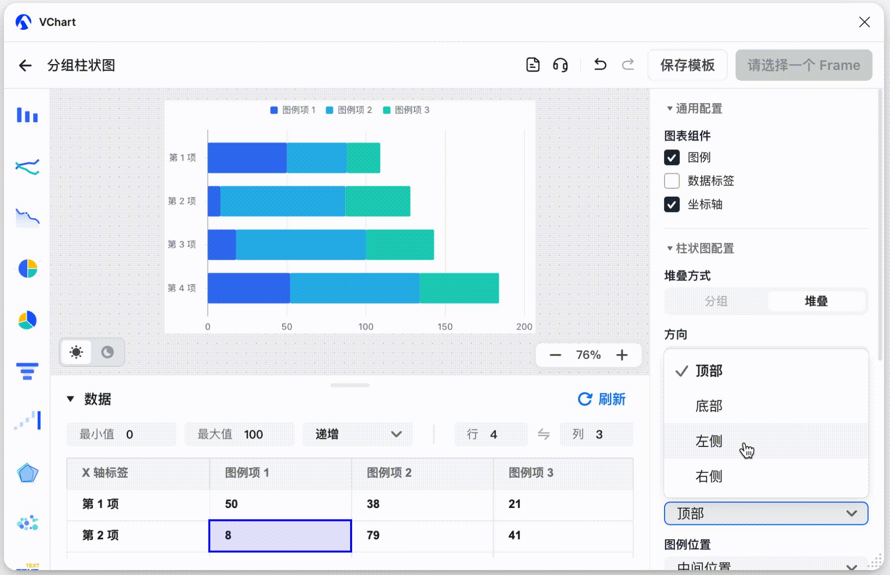Select the bar chart type in sidebar
The image size is (890, 575).
tap(27, 115)
